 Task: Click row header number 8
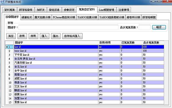9,74
